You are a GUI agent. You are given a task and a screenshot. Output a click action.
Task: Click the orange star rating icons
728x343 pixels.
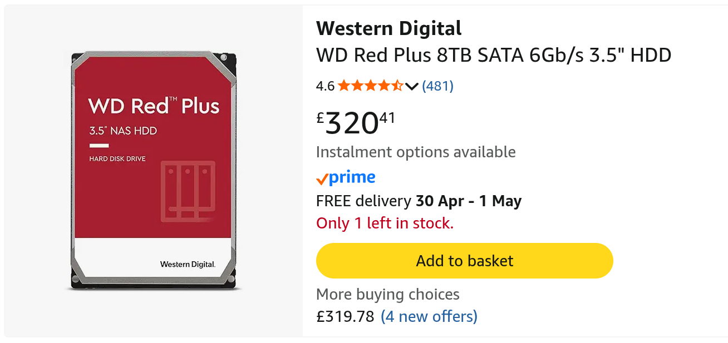click(x=370, y=86)
